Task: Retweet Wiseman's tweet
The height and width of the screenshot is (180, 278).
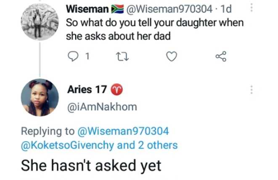Action: point(121,56)
